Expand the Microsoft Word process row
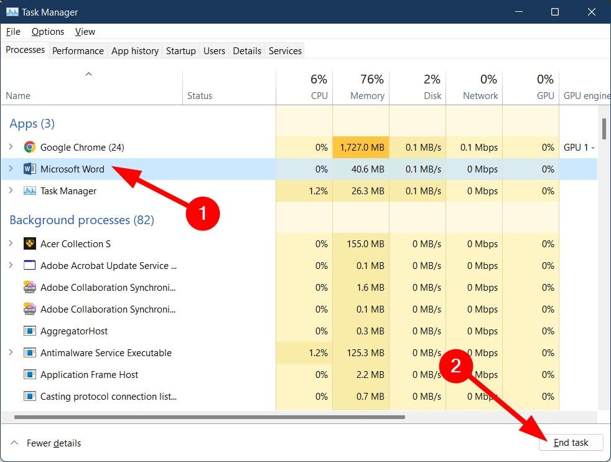 [x=11, y=169]
